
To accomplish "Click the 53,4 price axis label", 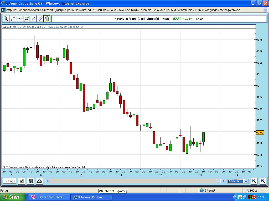I will click(259, 40).
